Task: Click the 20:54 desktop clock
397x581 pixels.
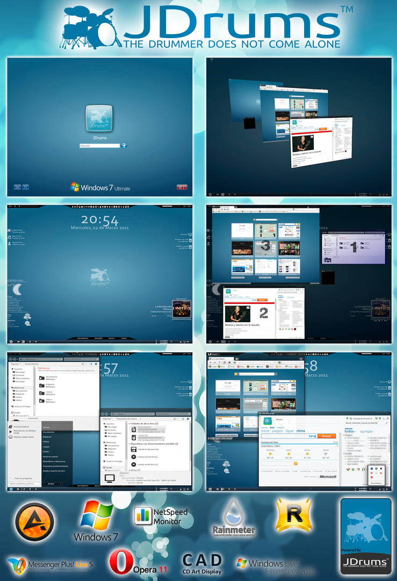Action: [x=100, y=220]
